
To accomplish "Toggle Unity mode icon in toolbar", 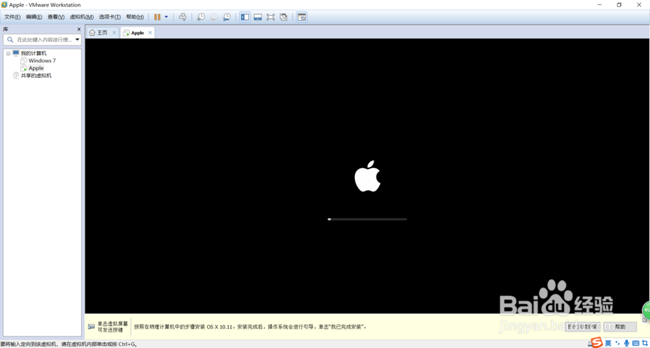I will click(x=283, y=17).
